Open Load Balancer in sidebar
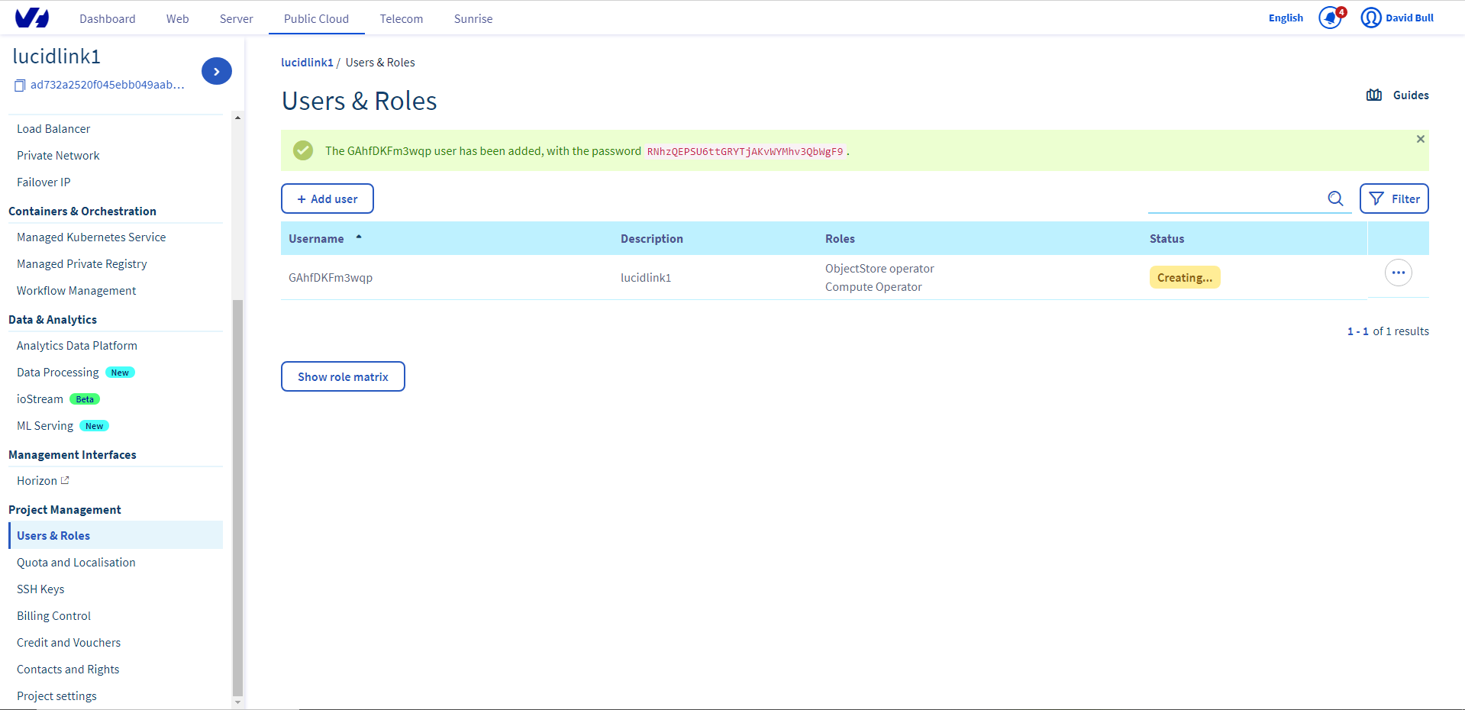This screenshot has width=1465, height=710. [53, 129]
